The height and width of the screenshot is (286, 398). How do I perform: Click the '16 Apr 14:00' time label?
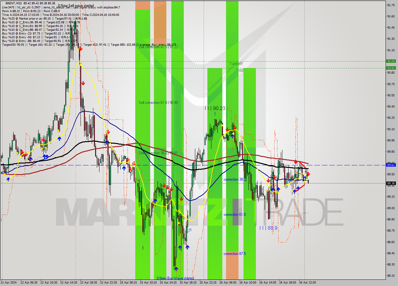[x=268, y=283]
